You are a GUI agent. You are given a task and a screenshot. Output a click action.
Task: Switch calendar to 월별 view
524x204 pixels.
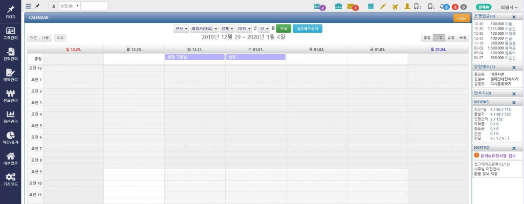click(427, 38)
